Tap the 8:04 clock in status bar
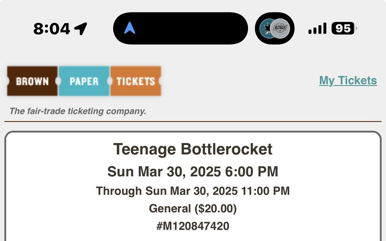This screenshot has width=386, height=241. [x=51, y=29]
